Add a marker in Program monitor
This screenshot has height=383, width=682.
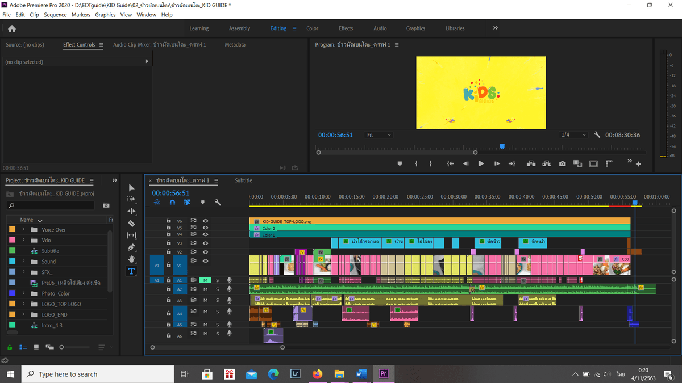(400, 163)
